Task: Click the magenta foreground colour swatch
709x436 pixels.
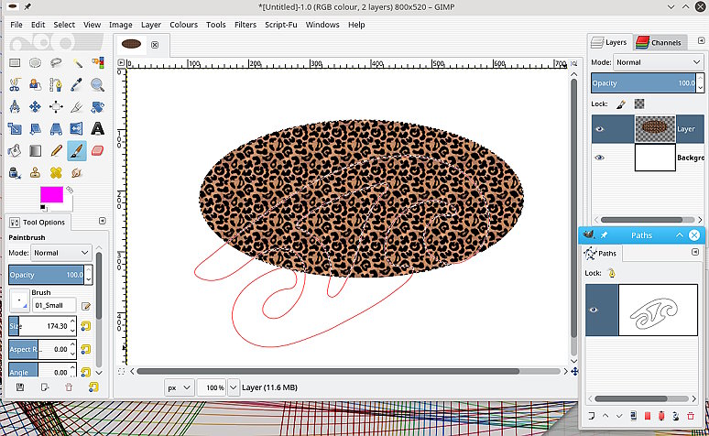Action: tap(50, 194)
